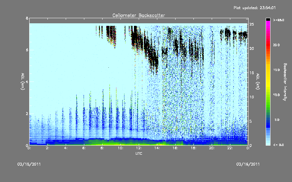Screen dimensions: 292x182
Task: Click the "Ceilometer Backscatter" plot title
Action: [x=139, y=15]
